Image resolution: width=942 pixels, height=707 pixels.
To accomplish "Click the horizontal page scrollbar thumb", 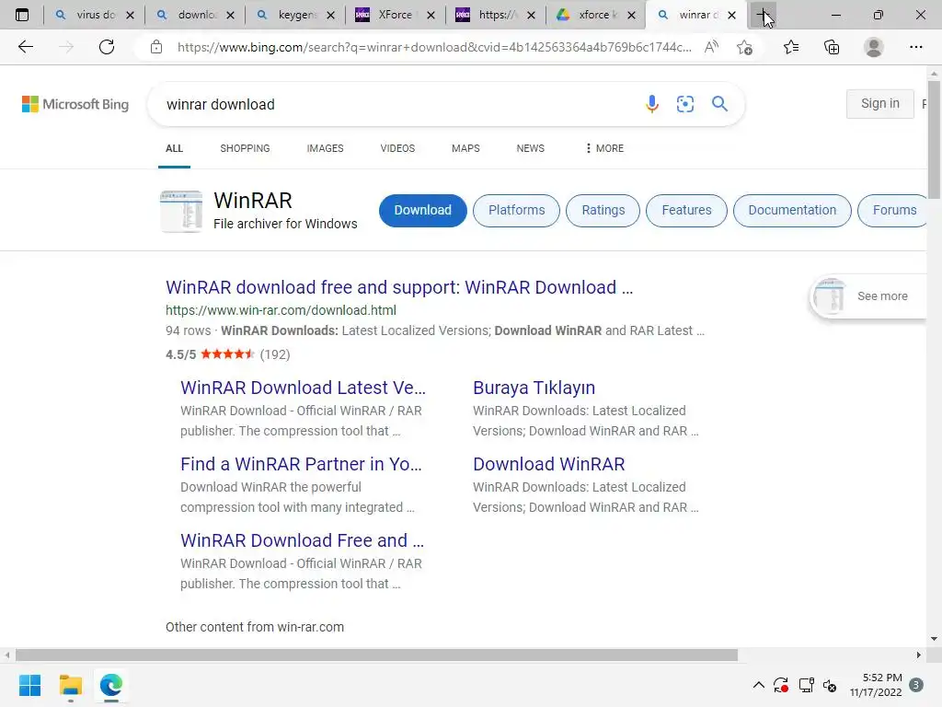I will (376, 655).
